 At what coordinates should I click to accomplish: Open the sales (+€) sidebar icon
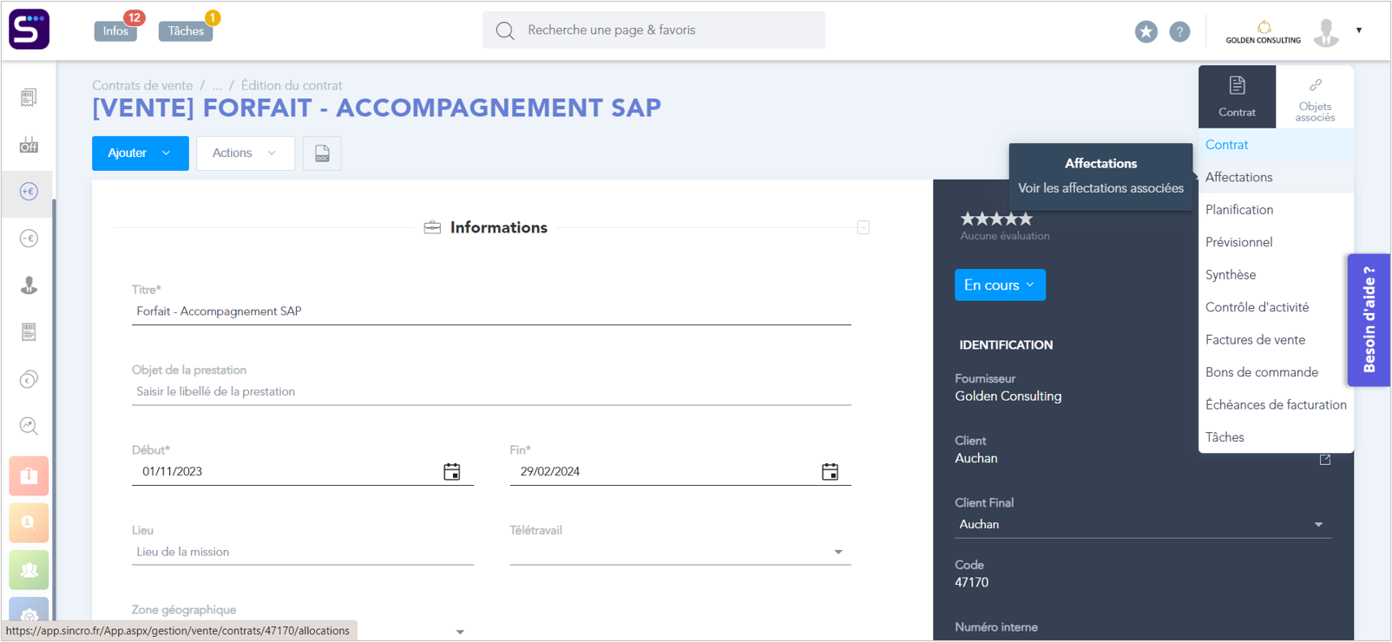pos(29,191)
